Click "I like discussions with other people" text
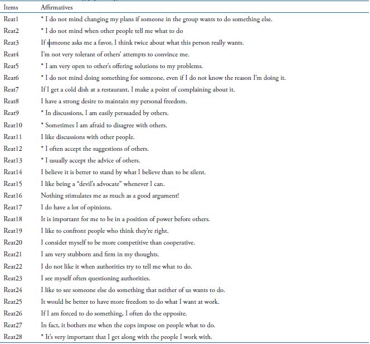 (x=87, y=137)
